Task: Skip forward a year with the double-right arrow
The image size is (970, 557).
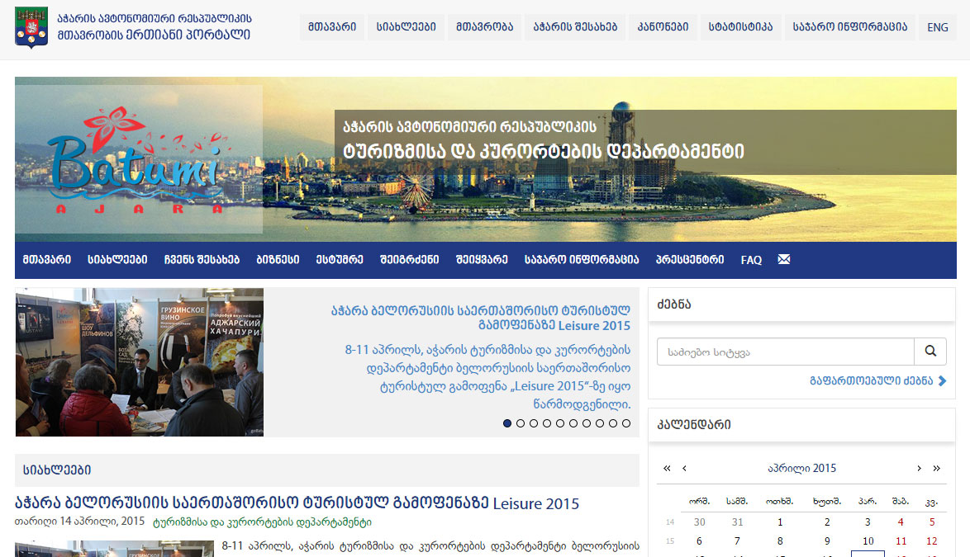Action: [x=936, y=468]
